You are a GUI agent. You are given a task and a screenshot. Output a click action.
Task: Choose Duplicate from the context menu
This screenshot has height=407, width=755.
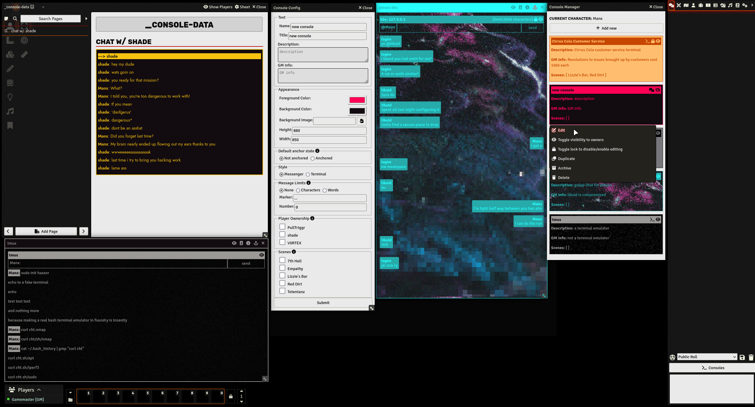click(x=566, y=159)
